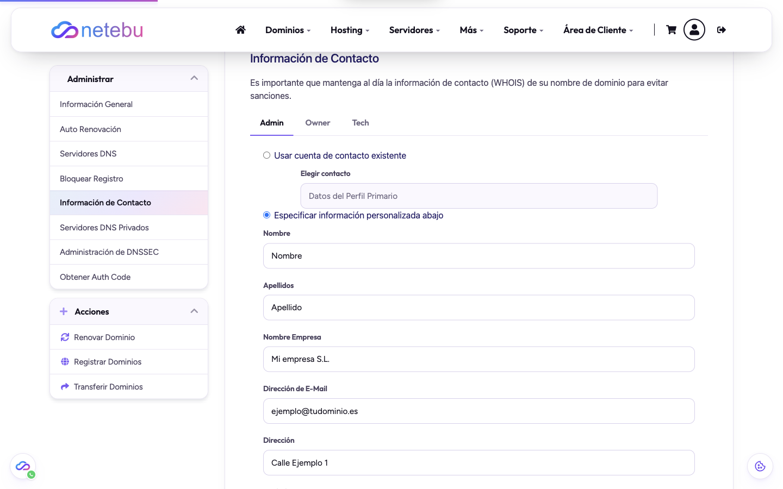This screenshot has width=783, height=489.
Task: Click the globe icon next to Registrar Dominios
Action: pos(65,362)
